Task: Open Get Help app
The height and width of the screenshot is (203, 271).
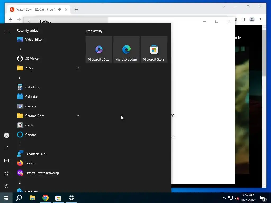Action: pos(48,191)
